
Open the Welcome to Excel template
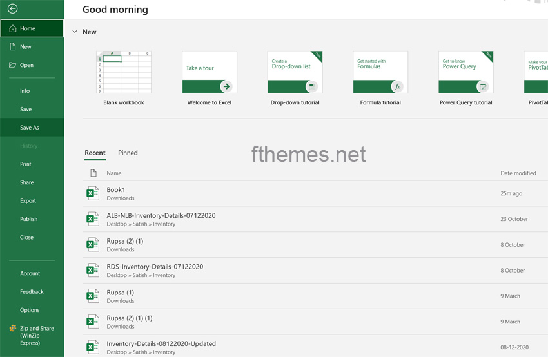(210, 78)
